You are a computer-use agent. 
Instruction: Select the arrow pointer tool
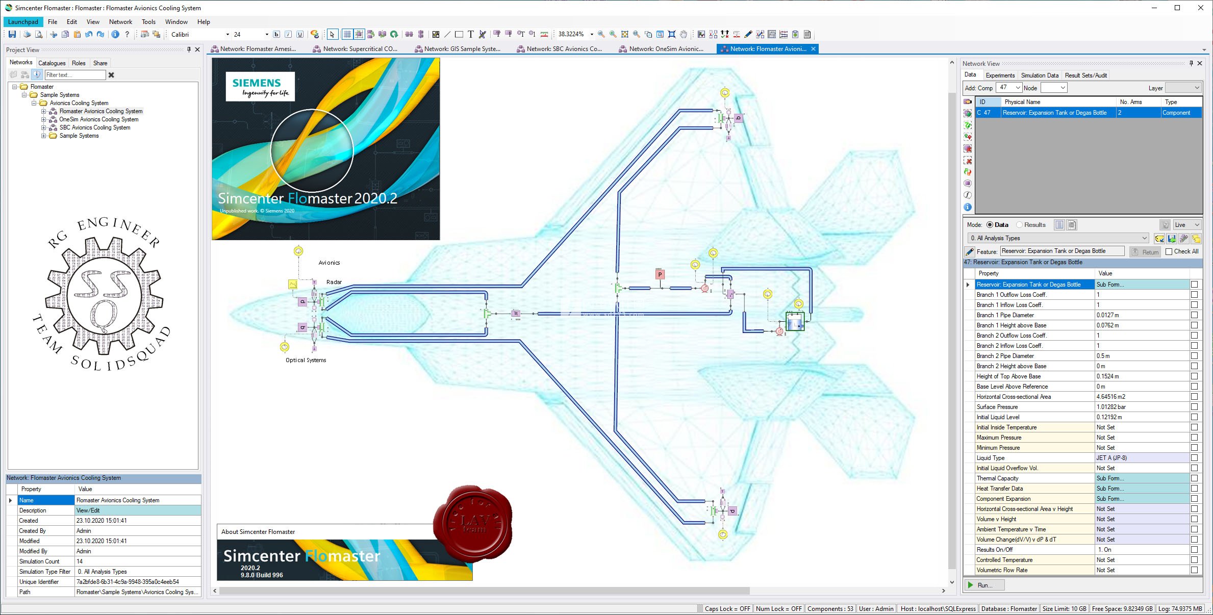pyautogui.click(x=332, y=34)
